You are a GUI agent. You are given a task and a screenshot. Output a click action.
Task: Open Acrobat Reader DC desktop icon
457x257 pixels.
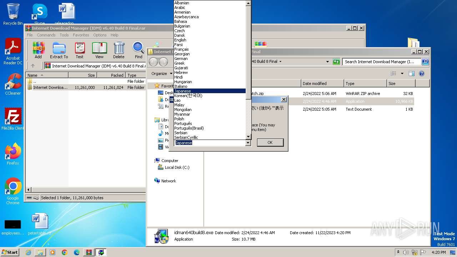click(13, 52)
